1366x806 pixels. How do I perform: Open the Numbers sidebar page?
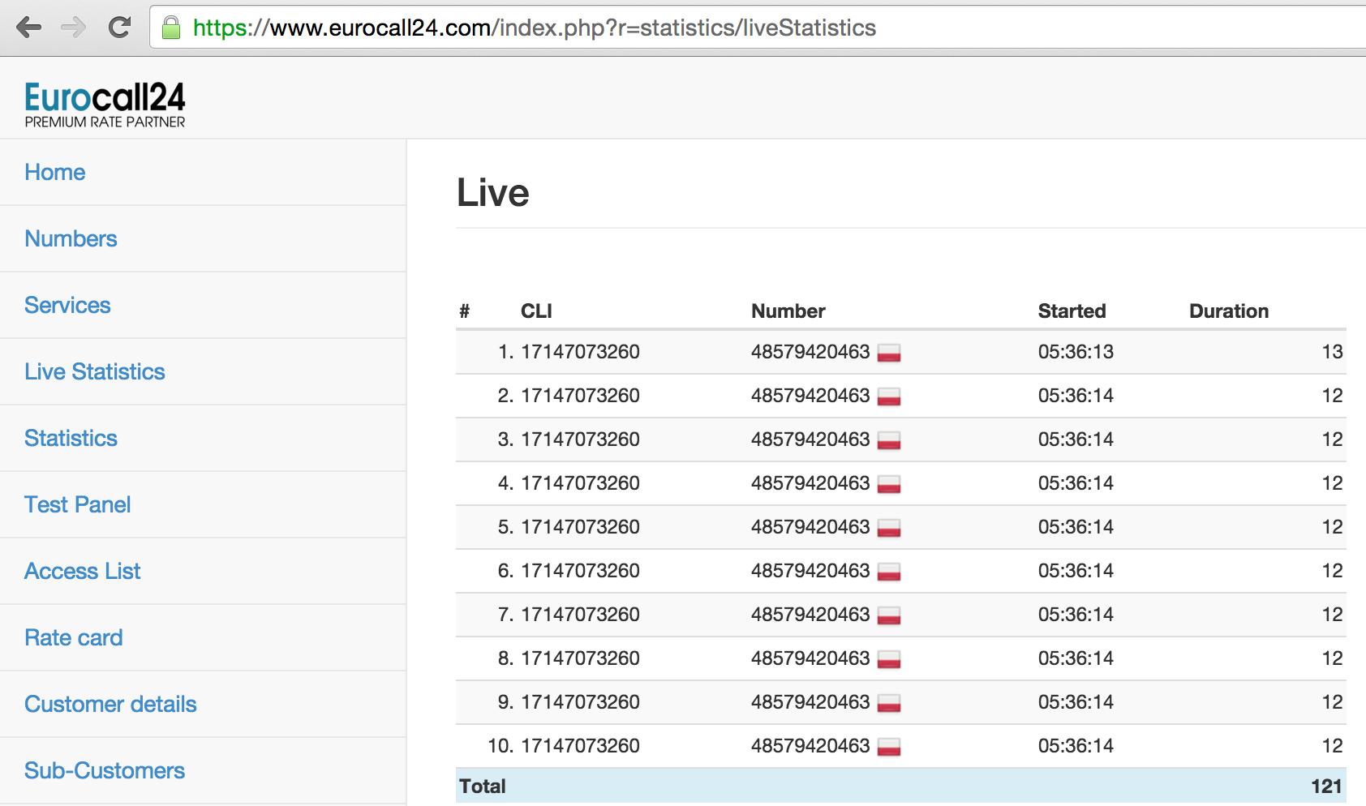coord(71,238)
